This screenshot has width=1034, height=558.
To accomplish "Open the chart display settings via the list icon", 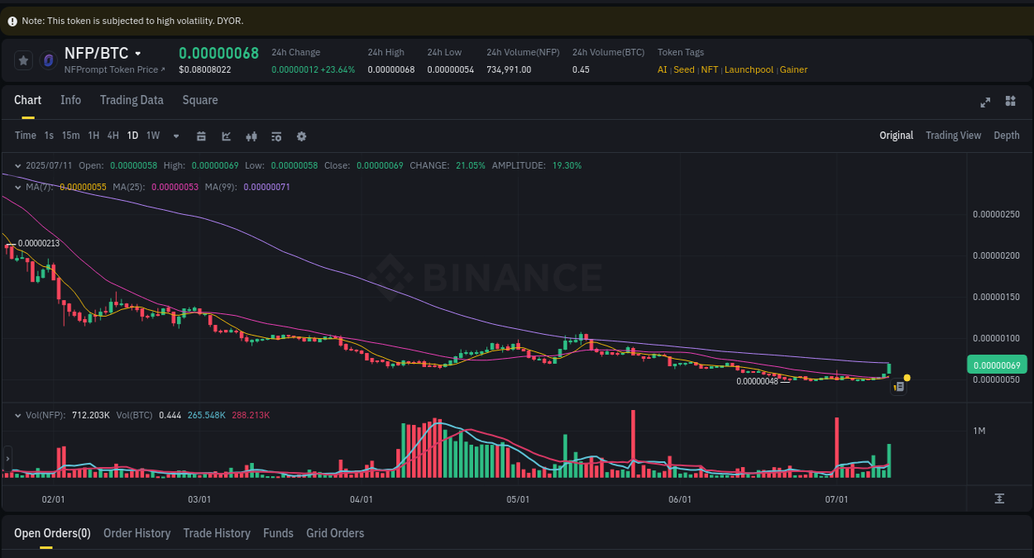I will (276, 136).
